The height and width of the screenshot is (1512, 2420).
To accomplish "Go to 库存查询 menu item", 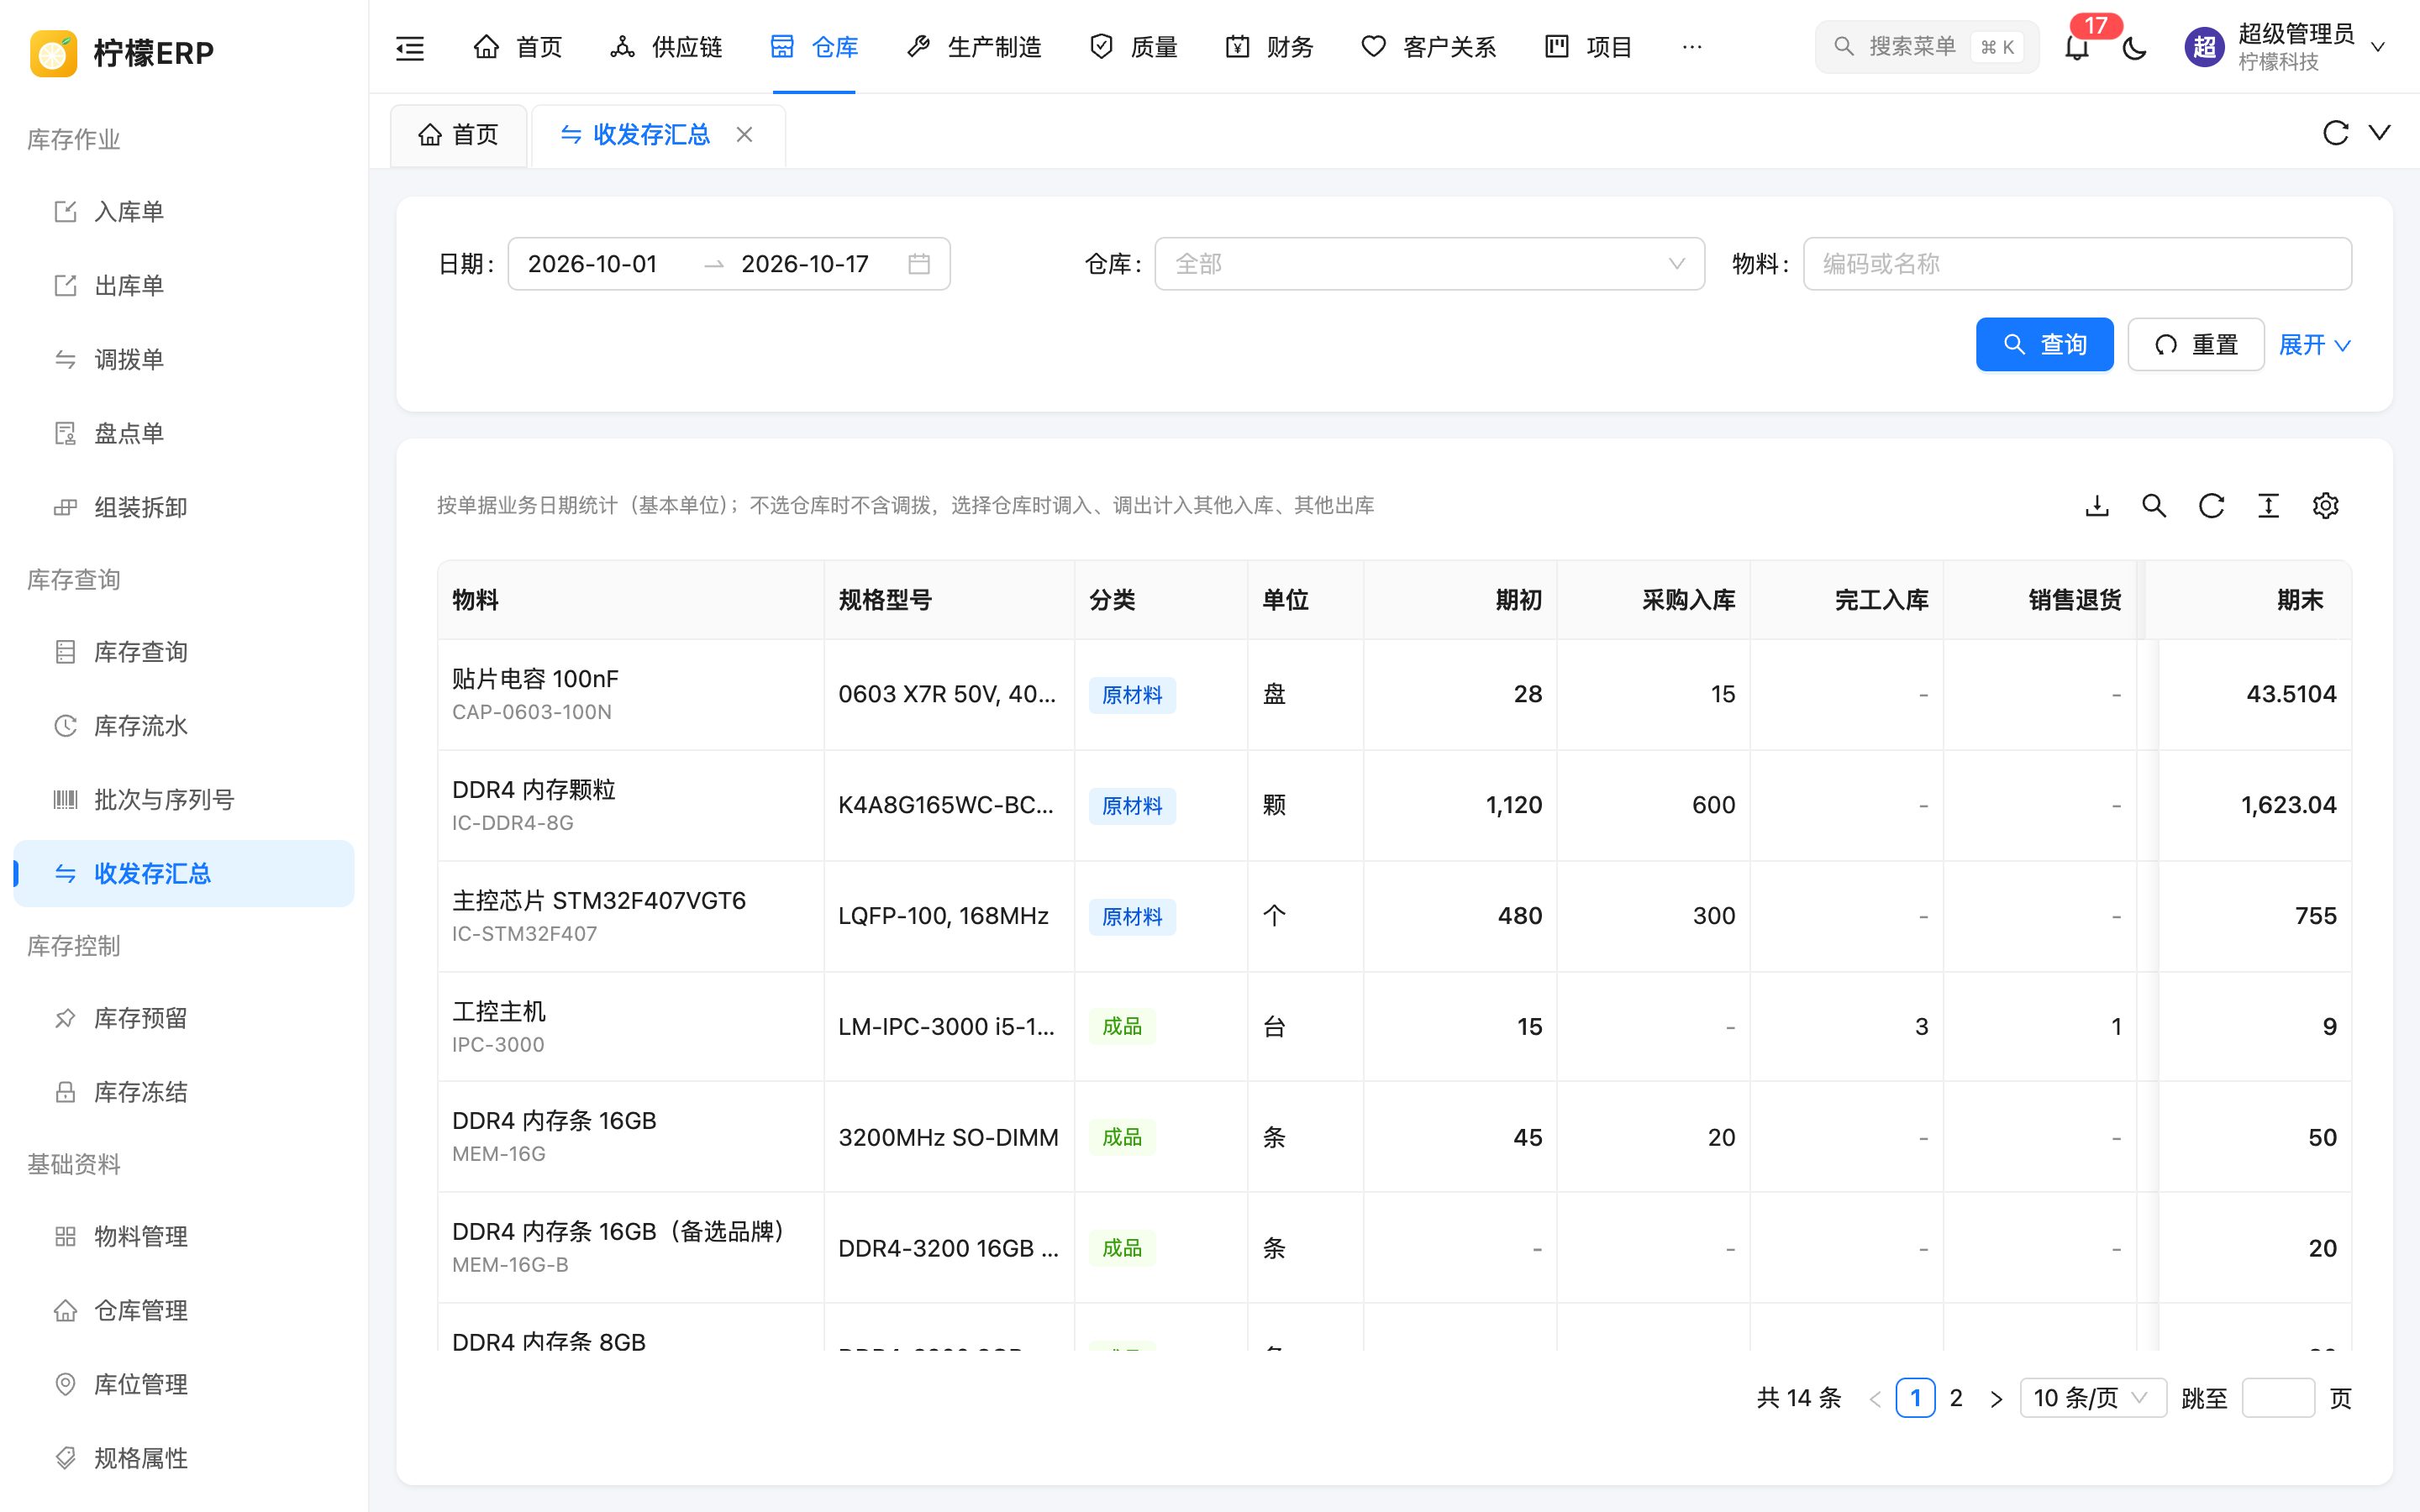I will pyautogui.click(x=184, y=652).
